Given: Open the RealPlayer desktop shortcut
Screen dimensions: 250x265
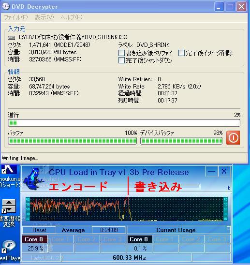Looking at the screenshot, I should (x=9, y=247).
